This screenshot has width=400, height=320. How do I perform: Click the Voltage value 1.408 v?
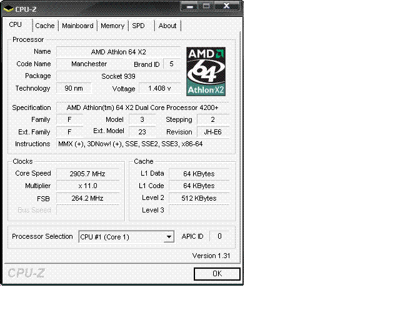click(x=159, y=88)
